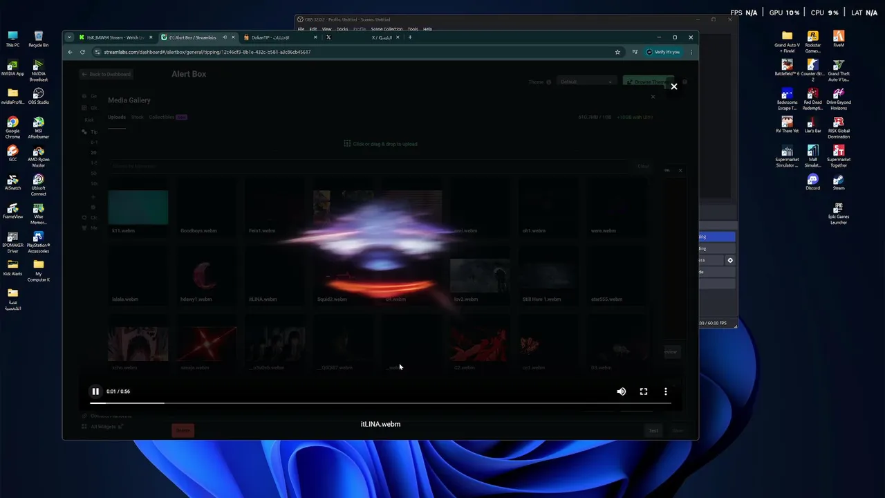Viewport: 885px width, 498px height.
Task: Launch FrameView desktop shortcut
Action: tap(12, 211)
